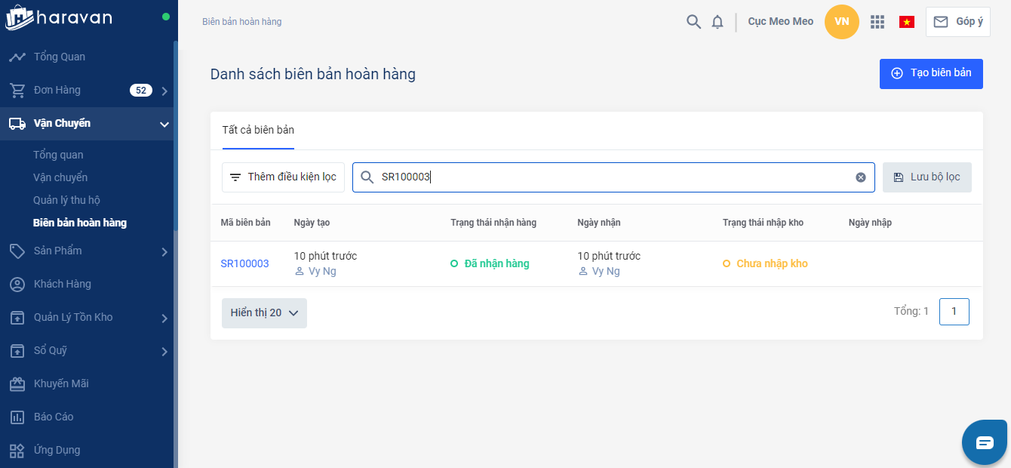The width and height of the screenshot is (1011, 468).
Task: Select the Tất cả biên bản tab
Action: click(x=258, y=130)
